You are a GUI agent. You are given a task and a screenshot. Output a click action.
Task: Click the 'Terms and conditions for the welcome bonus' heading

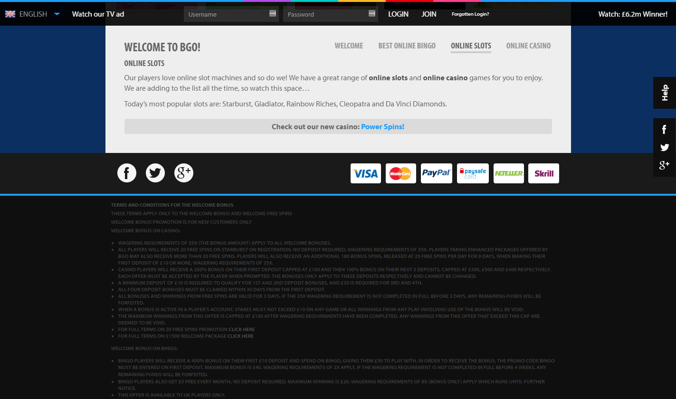pos(172,205)
